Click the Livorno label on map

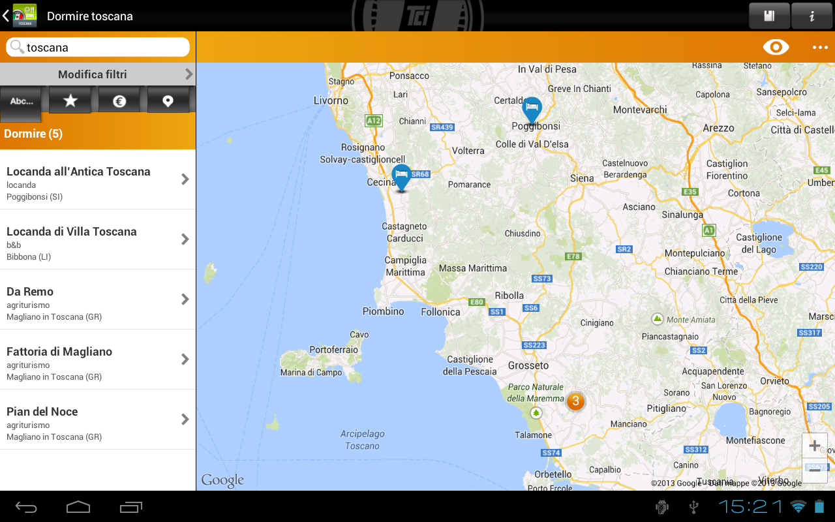(331, 100)
